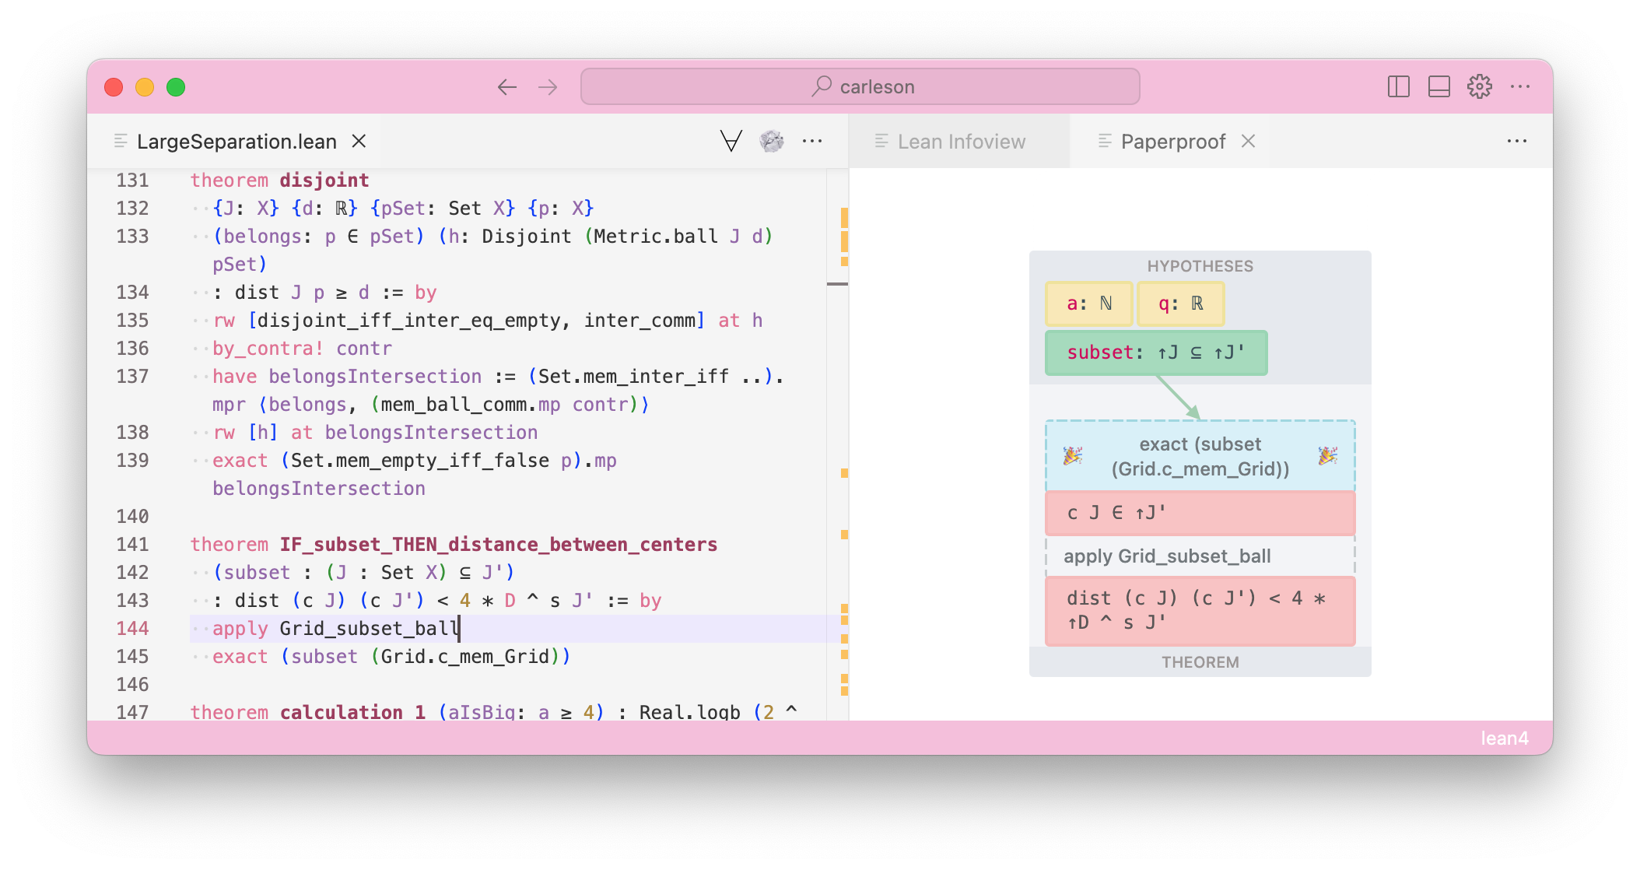
Task: Click the left party popper emoji
Action: (x=1073, y=455)
